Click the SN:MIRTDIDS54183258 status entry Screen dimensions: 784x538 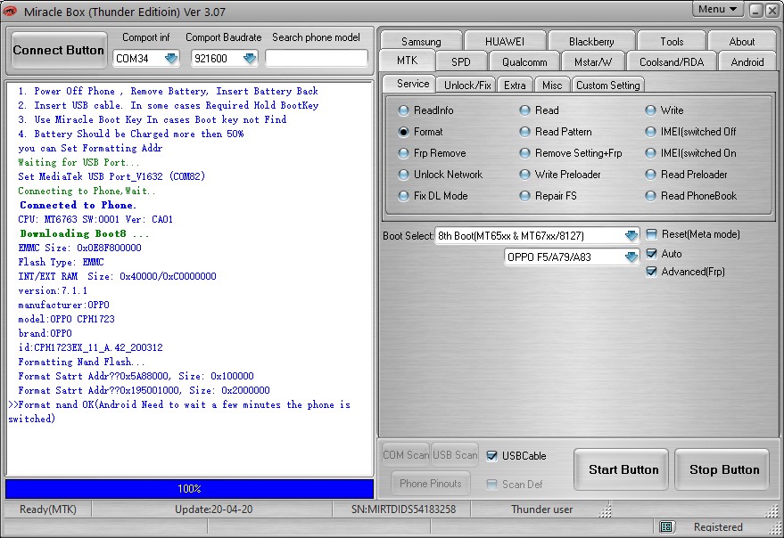point(403,509)
